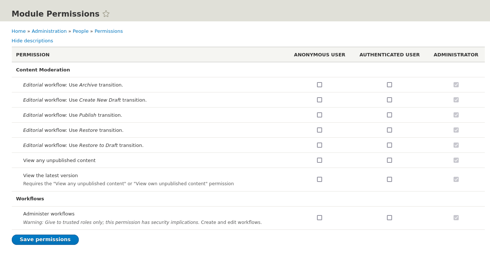Image resolution: width=490 pixels, height=253 pixels.
Task: Hide the permission descriptions
Action: [x=32, y=41]
